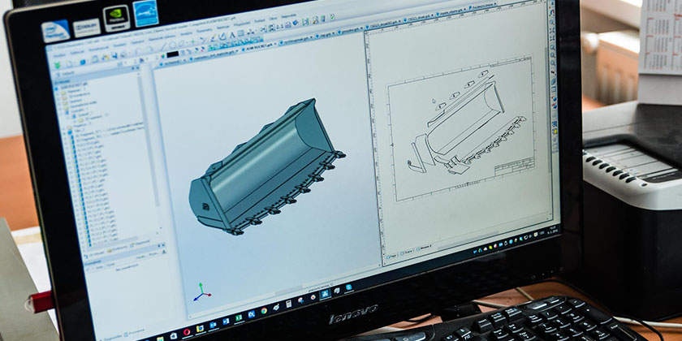Click the 3D coordinate axes triad
The image size is (682, 341).
click(x=201, y=291)
